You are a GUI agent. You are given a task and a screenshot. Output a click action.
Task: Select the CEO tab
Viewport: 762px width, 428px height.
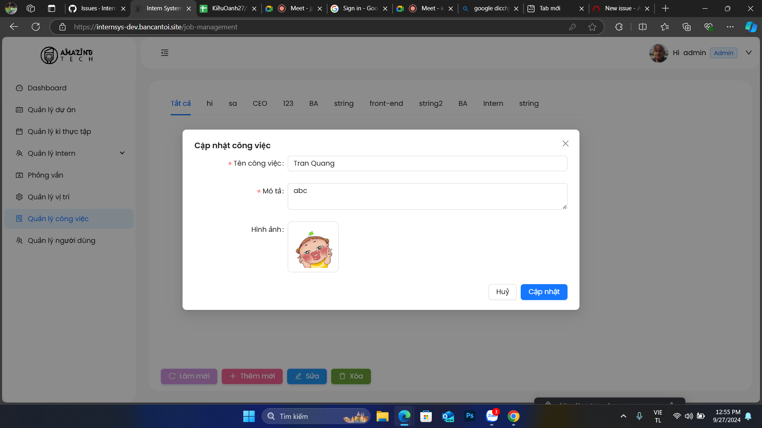click(x=260, y=103)
